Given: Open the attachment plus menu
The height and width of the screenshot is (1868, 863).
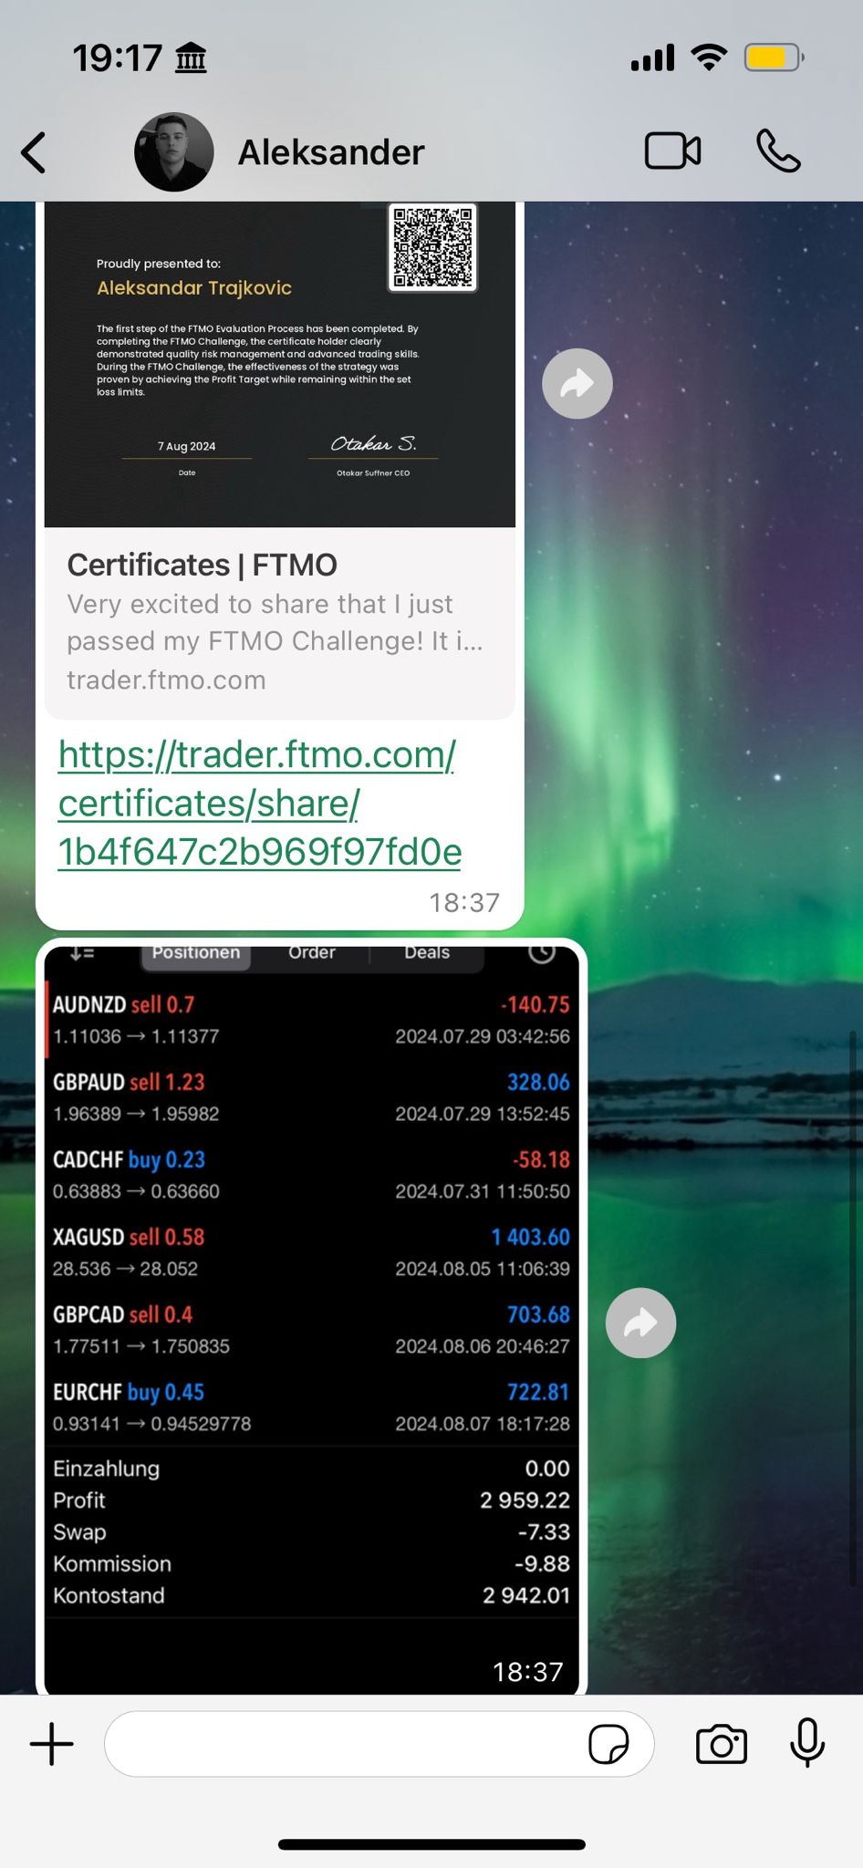Looking at the screenshot, I should pos(52,1744).
